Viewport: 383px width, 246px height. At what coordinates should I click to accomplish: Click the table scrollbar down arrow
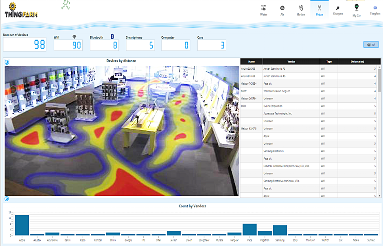tap(379, 196)
